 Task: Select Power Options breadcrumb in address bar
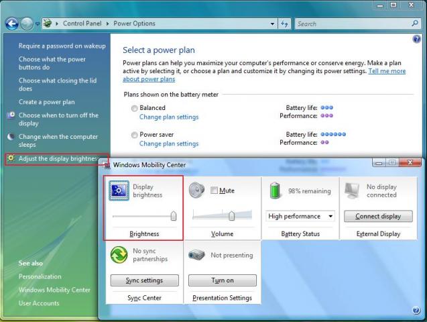134,23
